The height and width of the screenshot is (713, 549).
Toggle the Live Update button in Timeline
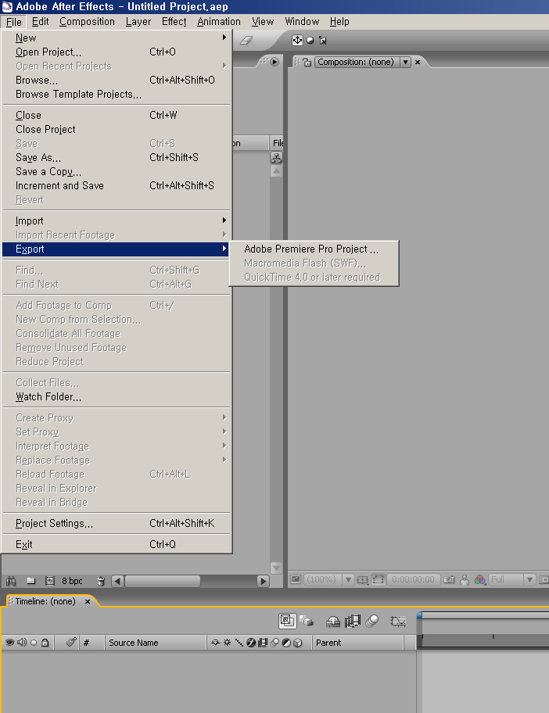click(287, 621)
